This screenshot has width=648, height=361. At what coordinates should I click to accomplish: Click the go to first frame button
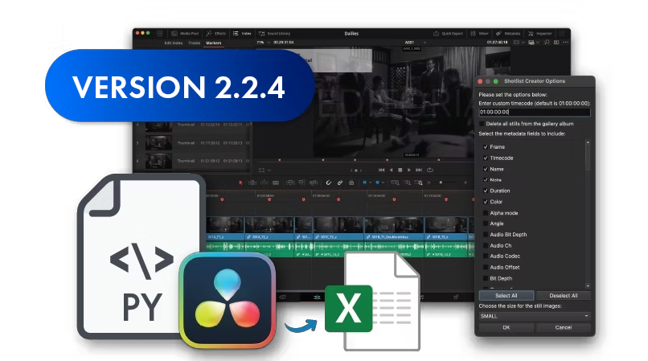(381, 170)
